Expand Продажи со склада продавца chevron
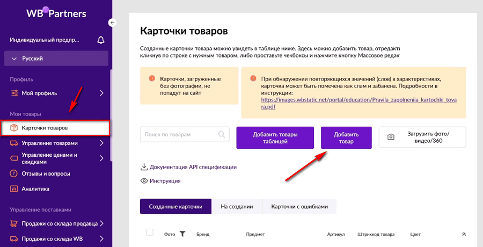The image size is (483, 247). tap(101, 223)
